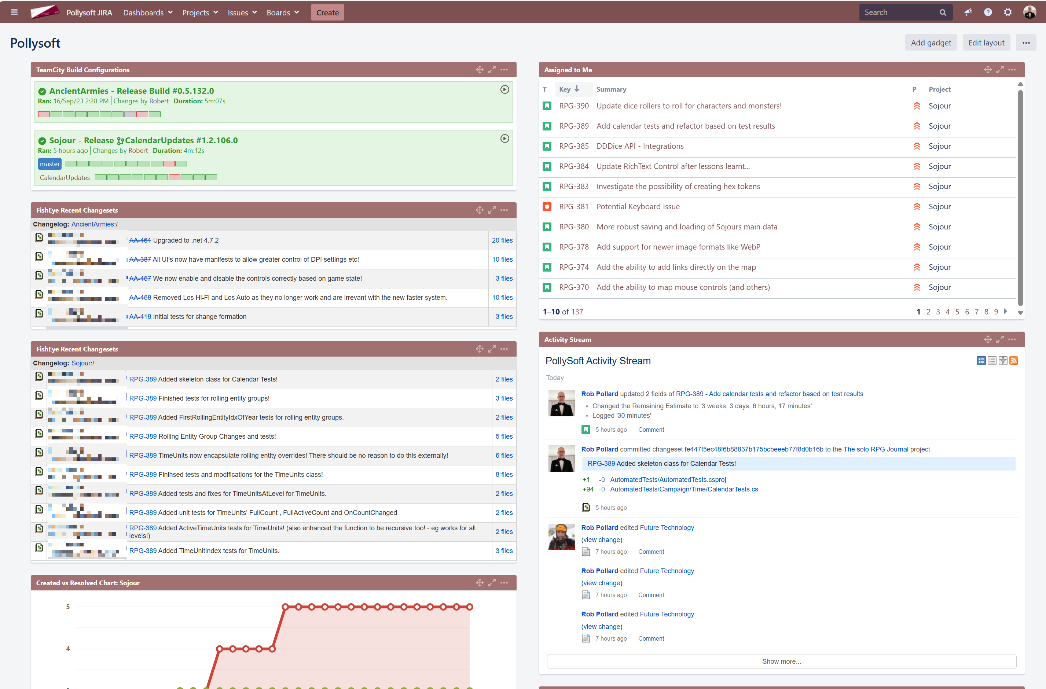The image size is (1046, 689).
Task: Click into the Search field
Action: coord(899,12)
